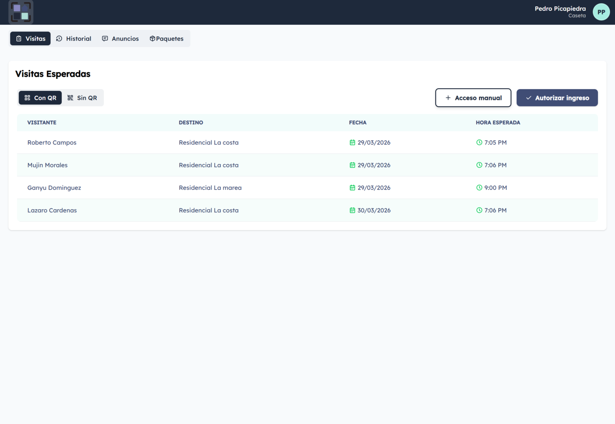Switch to Sin QR filter
The width and height of the screenshot is (615, 424).
(82, 98)
